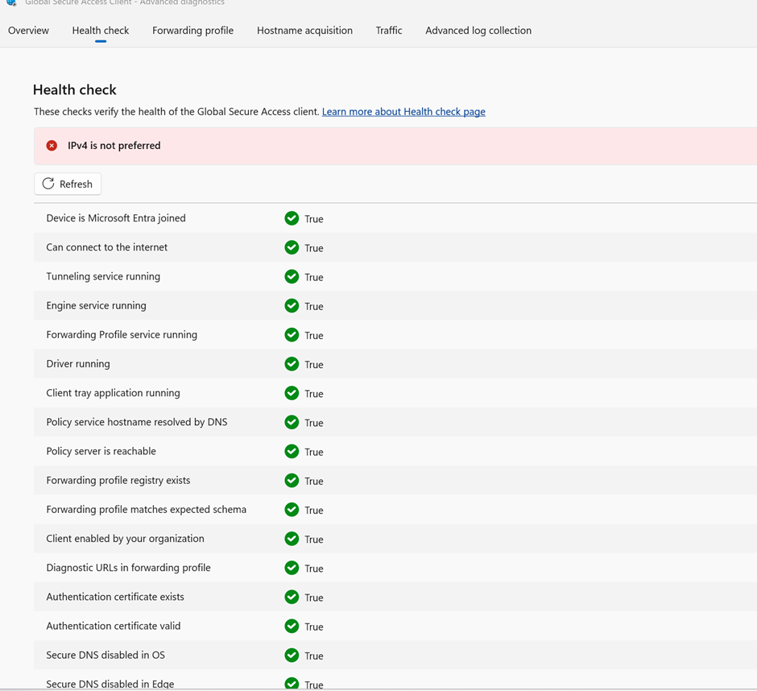This screenshot has height=691, width=757.
Task: Click green check icon for Driver running
Action: [x=292, y=364]
